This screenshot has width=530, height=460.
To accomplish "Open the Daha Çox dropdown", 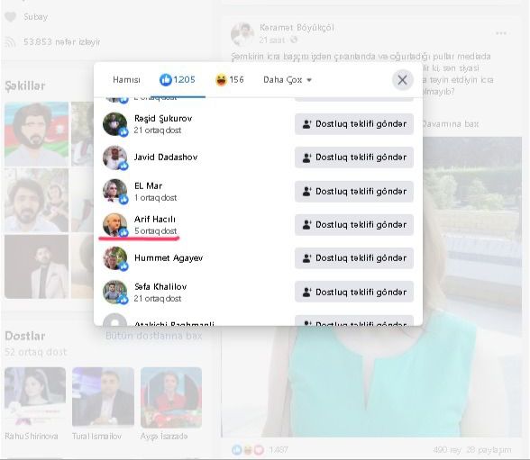I will (x=288, y=79).
